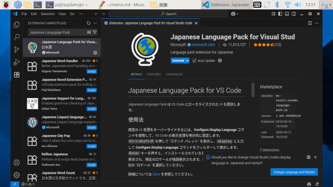This screenshot has width=333, height=187.
Task: Toggle the Auto Update checkbox
Action: 194,61
